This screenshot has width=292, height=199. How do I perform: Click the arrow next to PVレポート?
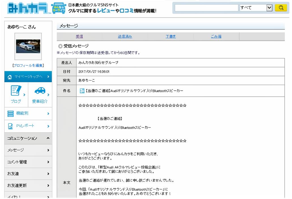click(x=48, y=126)
